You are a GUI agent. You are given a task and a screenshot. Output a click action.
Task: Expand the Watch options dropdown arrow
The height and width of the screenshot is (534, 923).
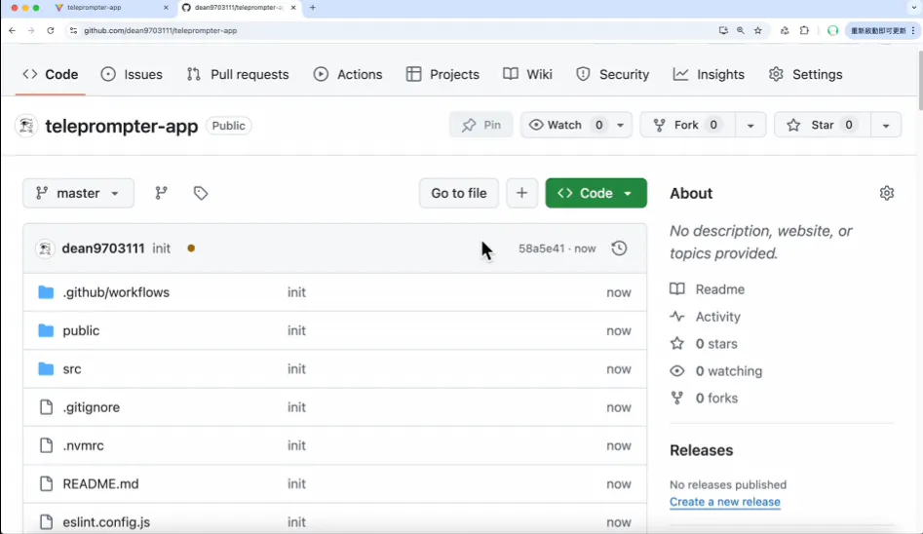(621, 125)
